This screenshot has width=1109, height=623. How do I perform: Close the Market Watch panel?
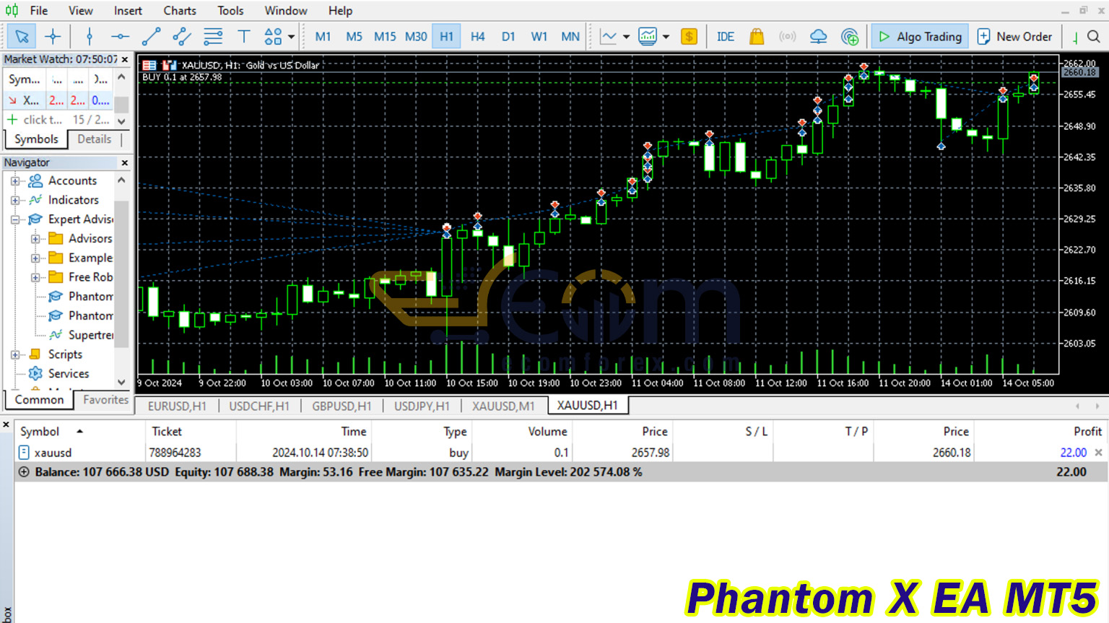(x=125, y=59)
